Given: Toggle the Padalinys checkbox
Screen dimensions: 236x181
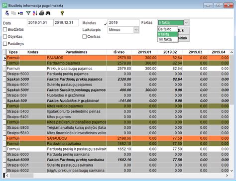Looking at the screenshot, I should [x=5, y=44].
